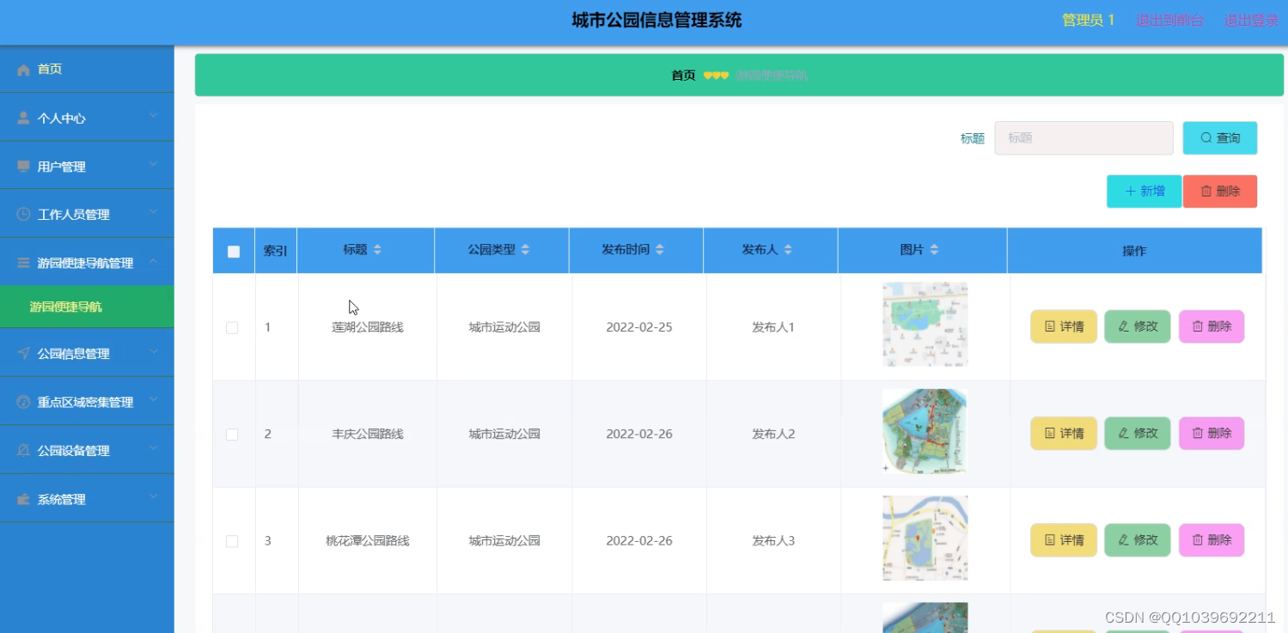The width and height of the screenshot is (1288, 633).
Task: Check the select-all checkbox in table header
Action: click(233, 250)
